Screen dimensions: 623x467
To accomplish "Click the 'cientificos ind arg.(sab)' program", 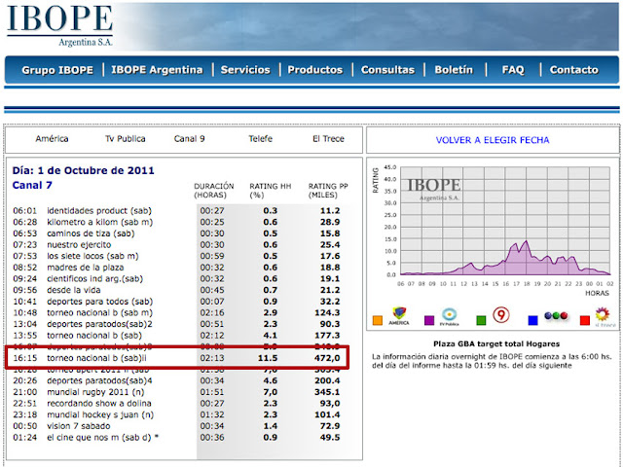I will coord(95,279).
